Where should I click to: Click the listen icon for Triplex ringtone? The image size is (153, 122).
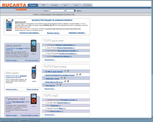[65, 78]
